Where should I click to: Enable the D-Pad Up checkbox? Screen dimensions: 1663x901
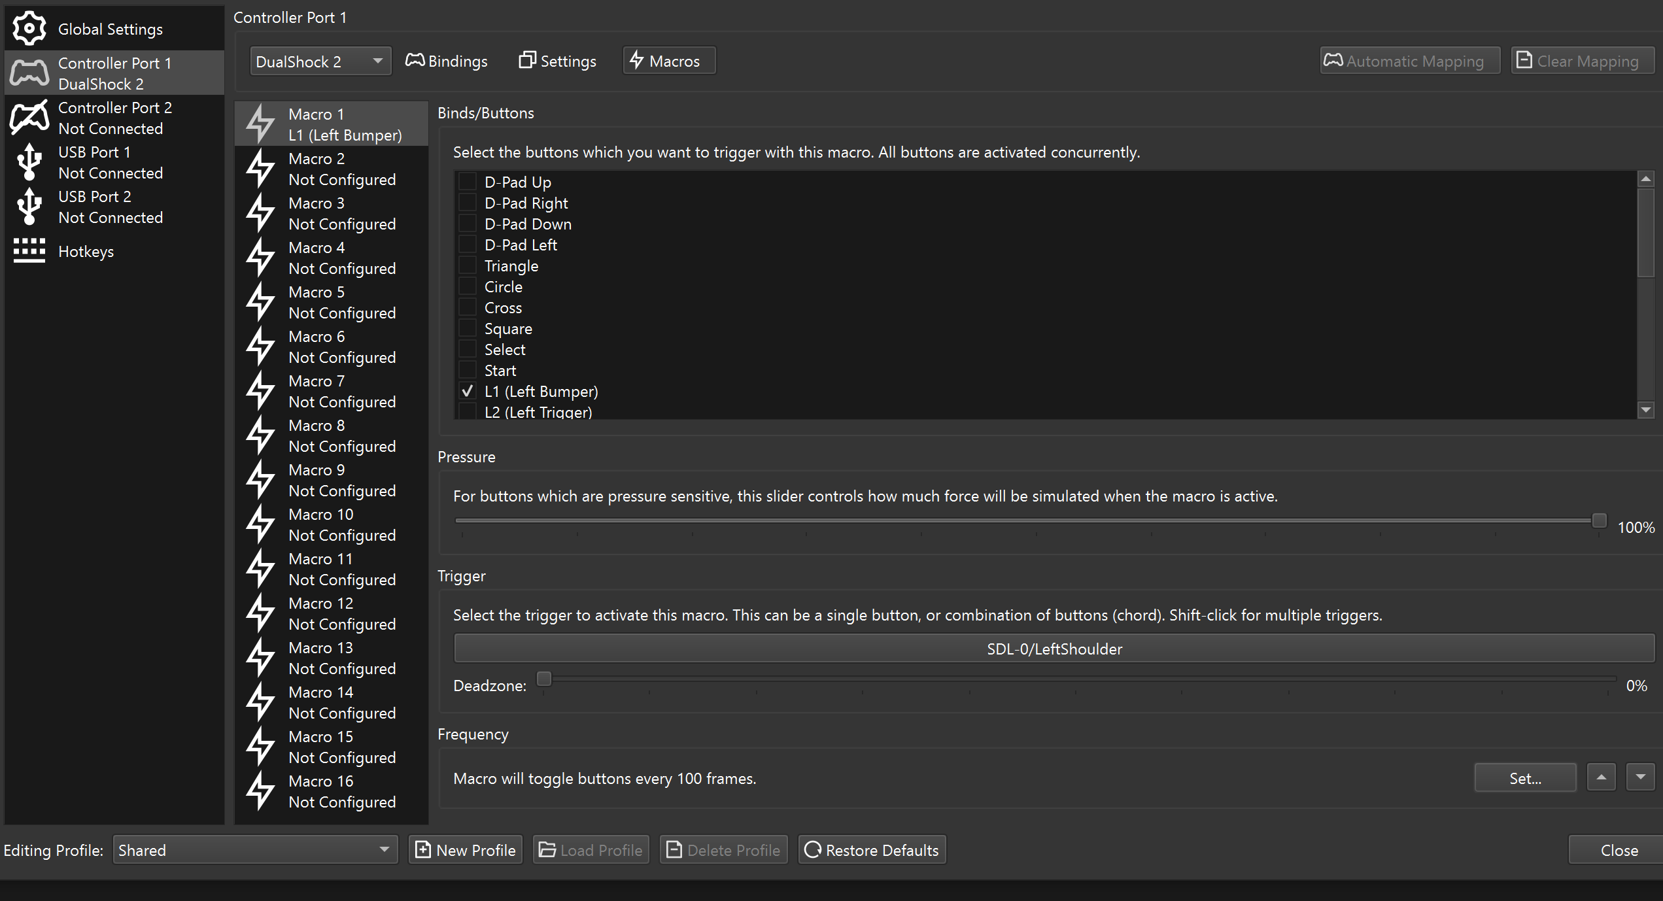[467, 181]
